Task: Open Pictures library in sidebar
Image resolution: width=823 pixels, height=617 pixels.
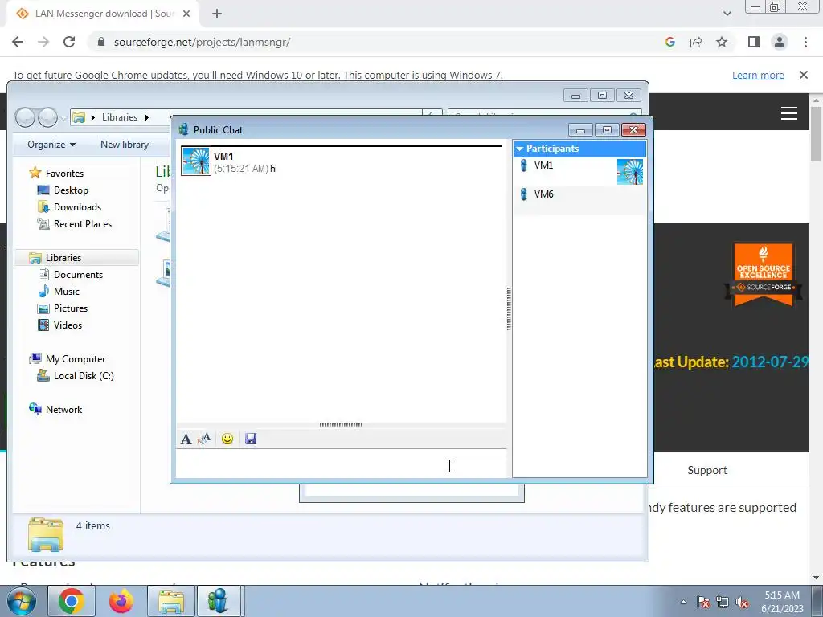Action: (71, 308)
